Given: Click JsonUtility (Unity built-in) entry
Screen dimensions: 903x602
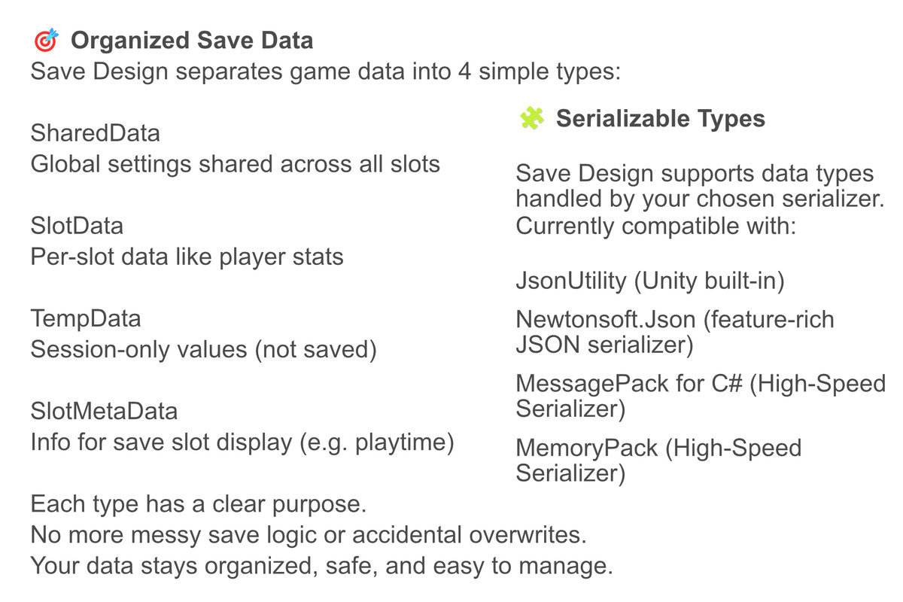Looking at the screenshot, I should pos(650,281).
